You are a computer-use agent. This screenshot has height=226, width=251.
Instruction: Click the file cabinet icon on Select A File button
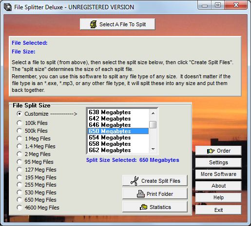(93, 24)
